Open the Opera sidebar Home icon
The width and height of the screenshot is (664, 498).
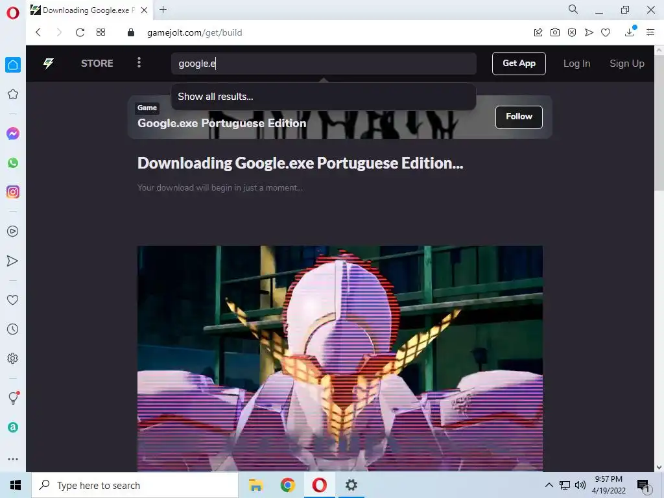pyautogui.click(x=13, y=65)
